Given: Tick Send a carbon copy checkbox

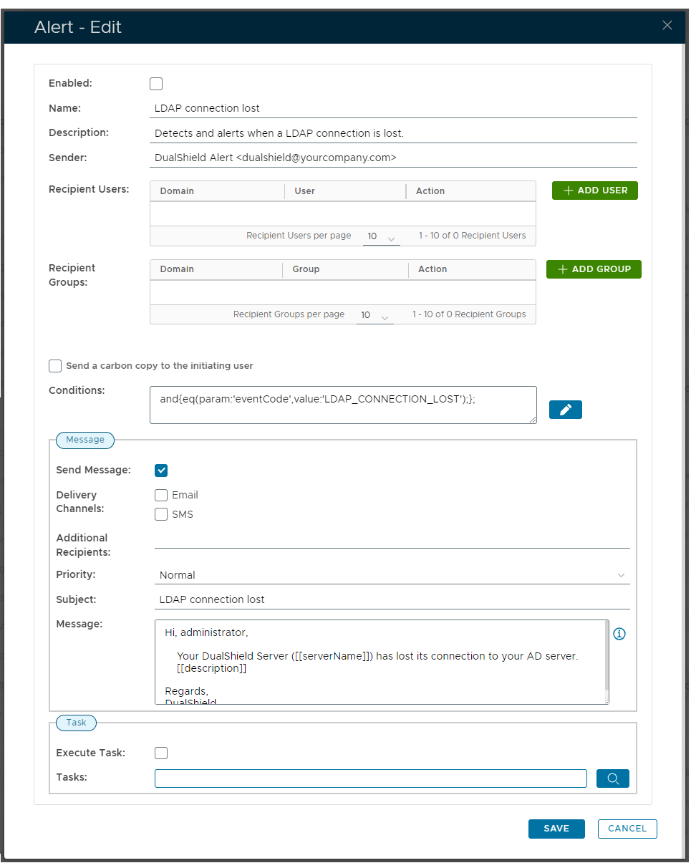Looking at the screenshot, I should coord(55,366).
